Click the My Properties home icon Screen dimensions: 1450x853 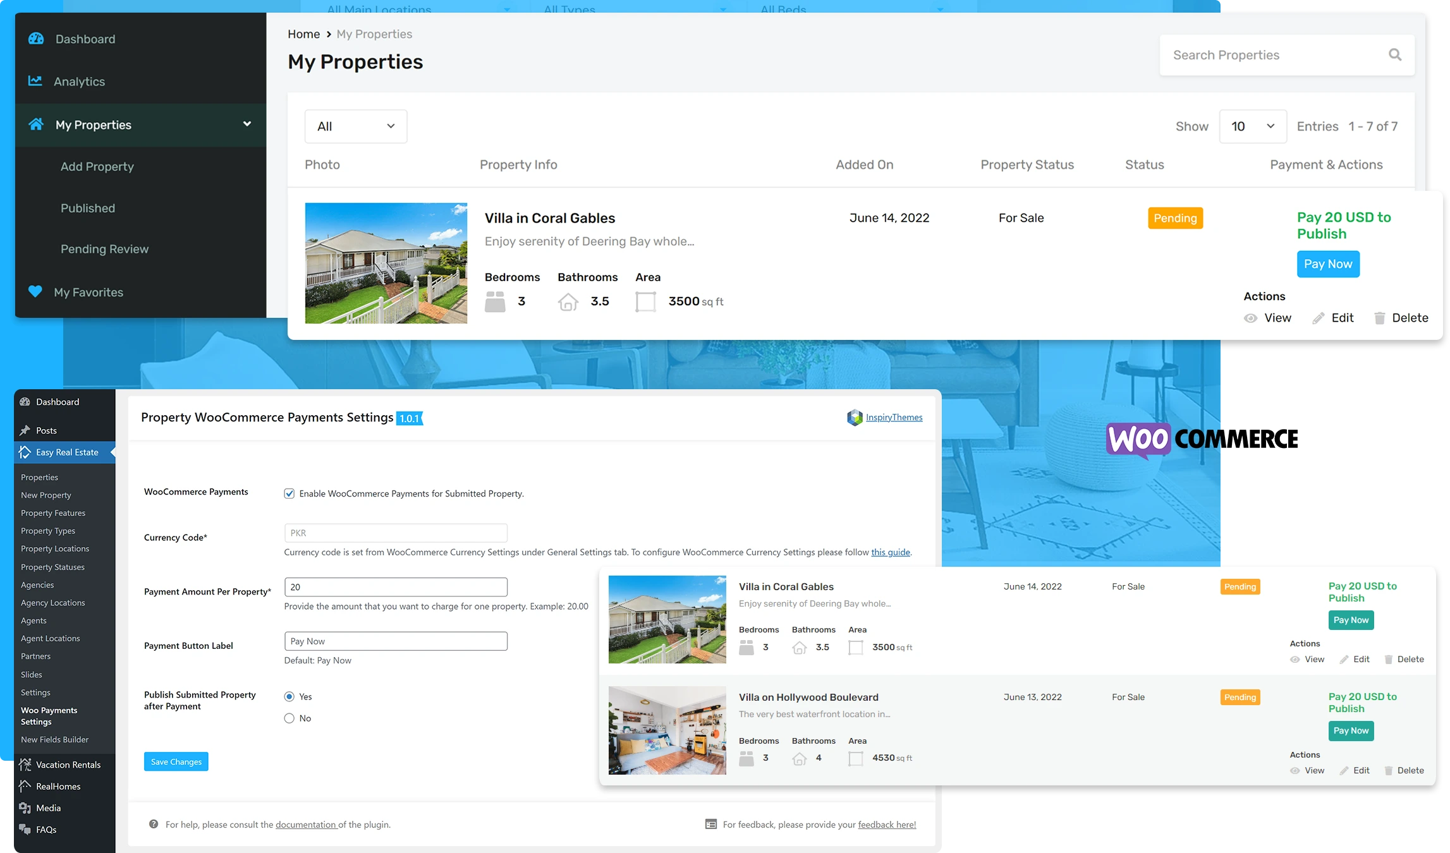(x=36, y=124)
